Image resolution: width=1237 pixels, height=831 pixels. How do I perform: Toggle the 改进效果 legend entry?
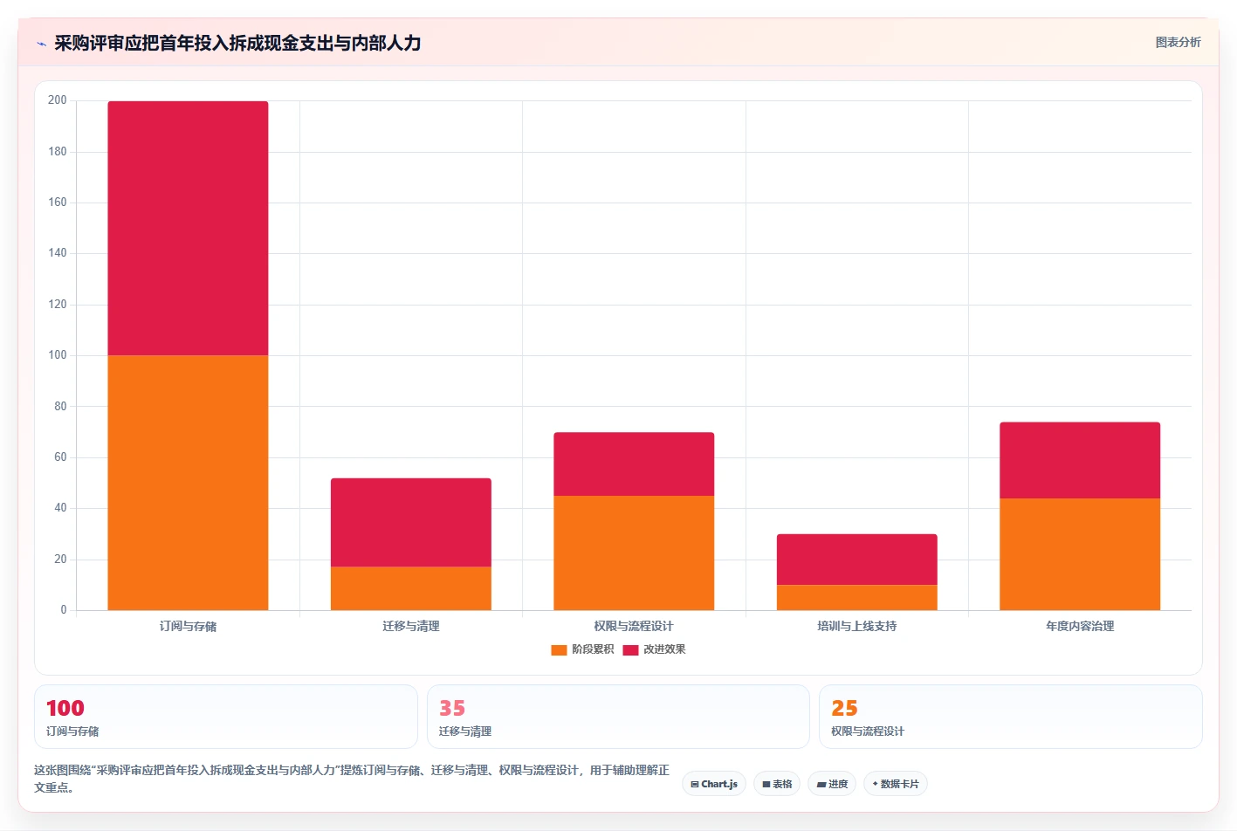[x=654, y=649]
